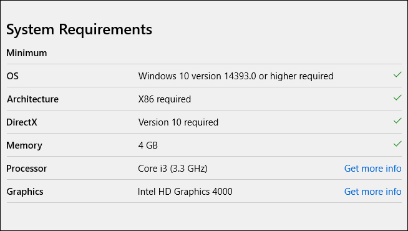Click the Memory row label
Image resolution: width=408 pixels, height=231 pixels.
point(24,145)
